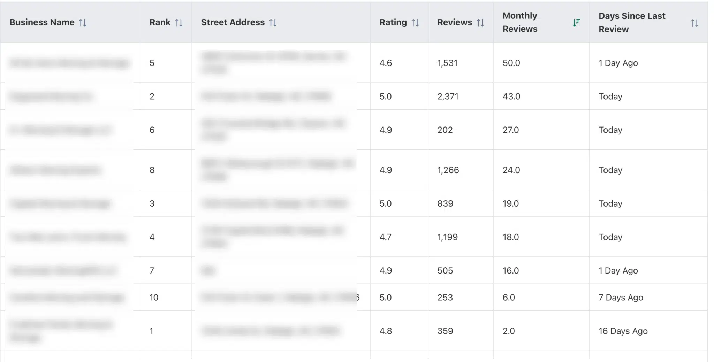The image size is (714, 362).
Task: Click the Days Since Last Review header label
Action: point(632,22)
